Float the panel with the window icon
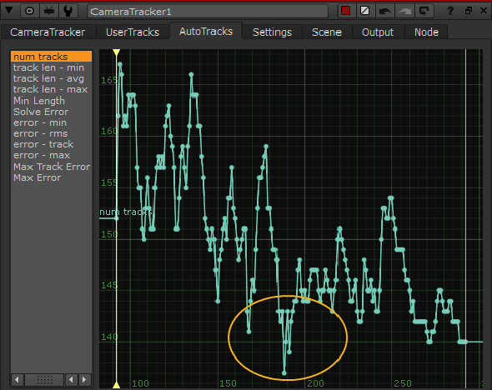This screenshot has height=390, width=492. pos(469,11)
